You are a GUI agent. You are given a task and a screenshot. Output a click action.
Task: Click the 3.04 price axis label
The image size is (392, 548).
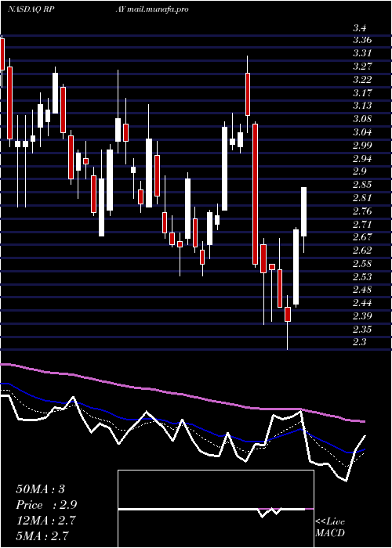362,132
